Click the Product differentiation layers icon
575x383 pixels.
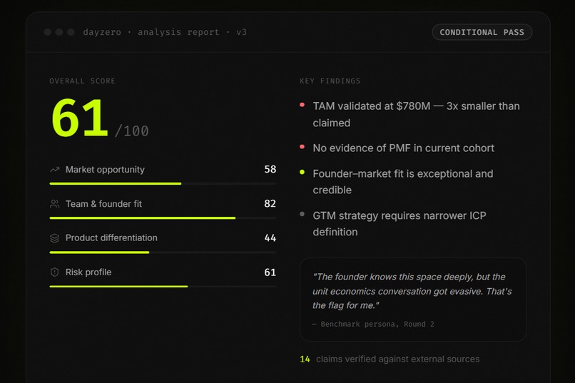click(55, 238)
